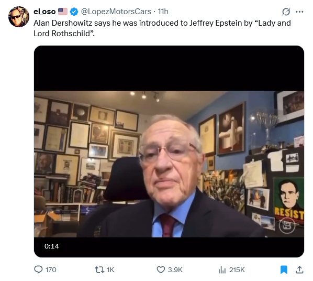Open the Grok explain icon
Screen dimensions: 313x281
(x=286, y=12)
